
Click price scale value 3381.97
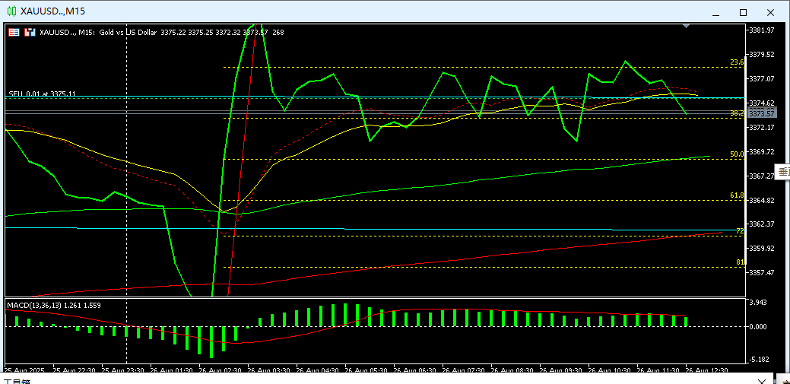click(x=763, y=30)
